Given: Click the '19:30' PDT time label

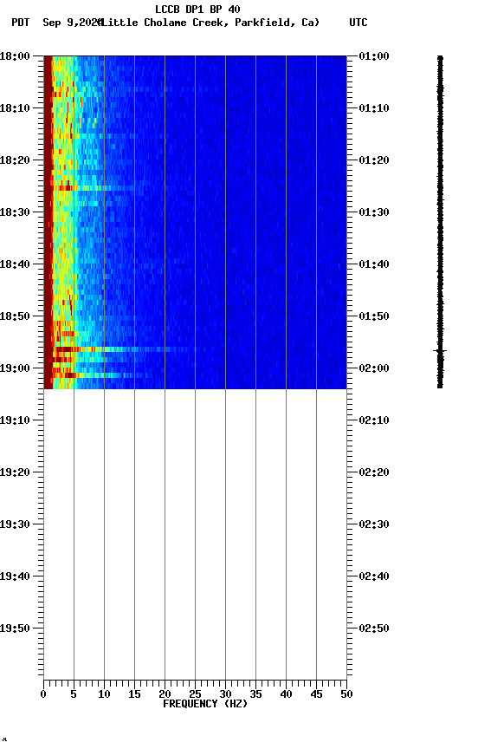Looking at the screenshot, I should pos(15,524).
